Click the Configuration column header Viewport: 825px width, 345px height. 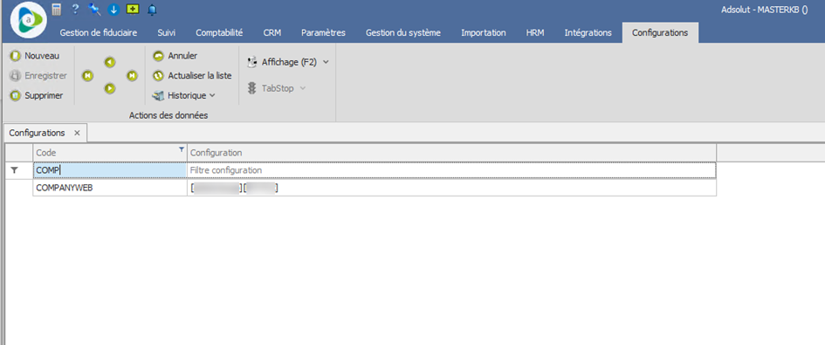click(451, 153)
